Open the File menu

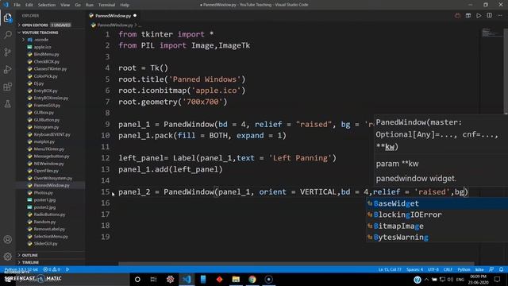tap(17, 5)
